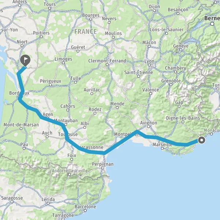This screenshot has width=220, height=220.
Task: Click the start flag marker near Niort
Action: click(25, 60)
